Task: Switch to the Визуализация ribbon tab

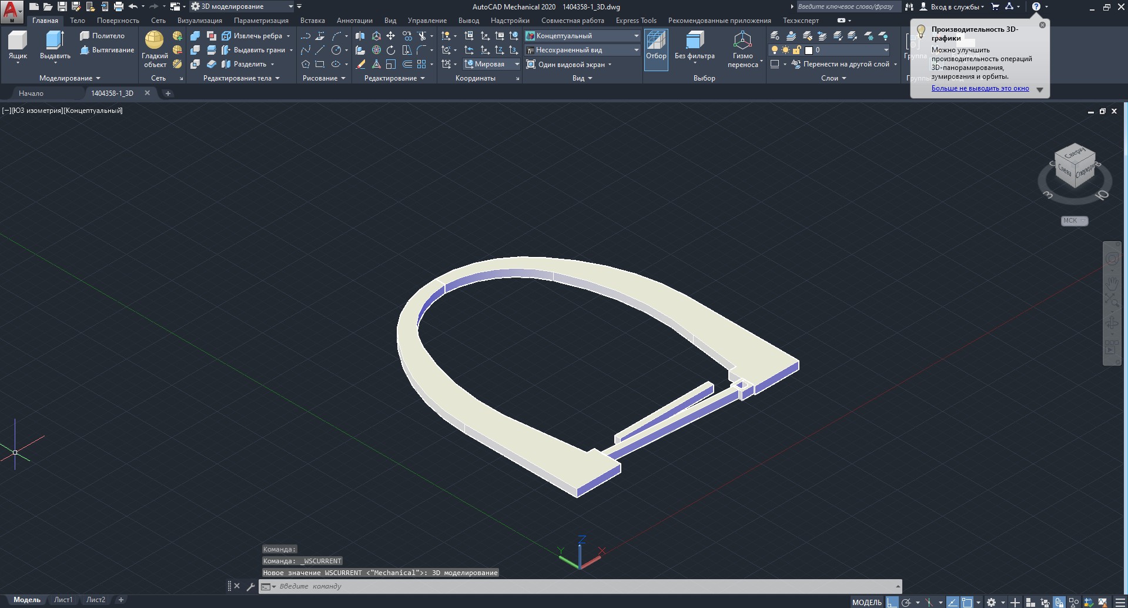Action: 200,21
